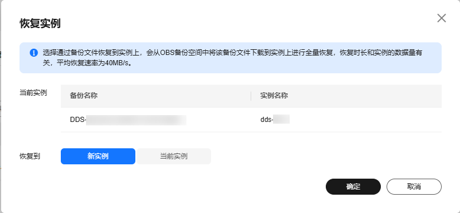Click the divider between the two column headers
The image size is (460, 213).
251,96
